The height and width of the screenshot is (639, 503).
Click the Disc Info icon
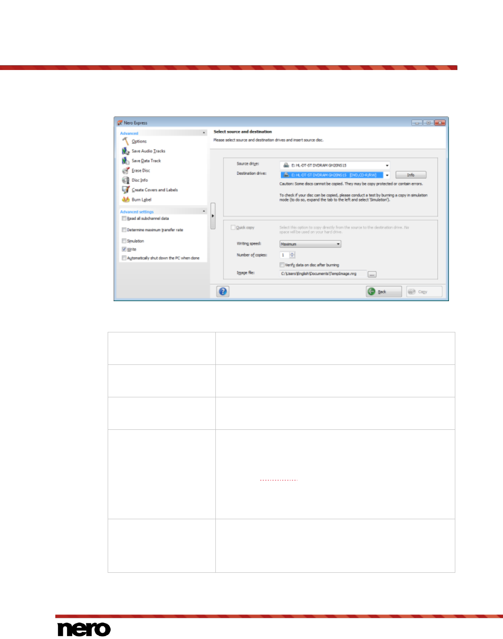[x=125, y=180]
